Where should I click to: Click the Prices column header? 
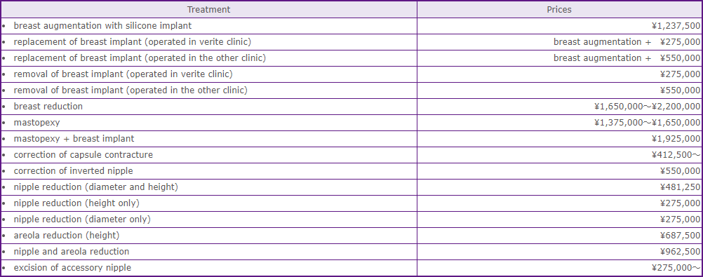(x=559, y=9)
